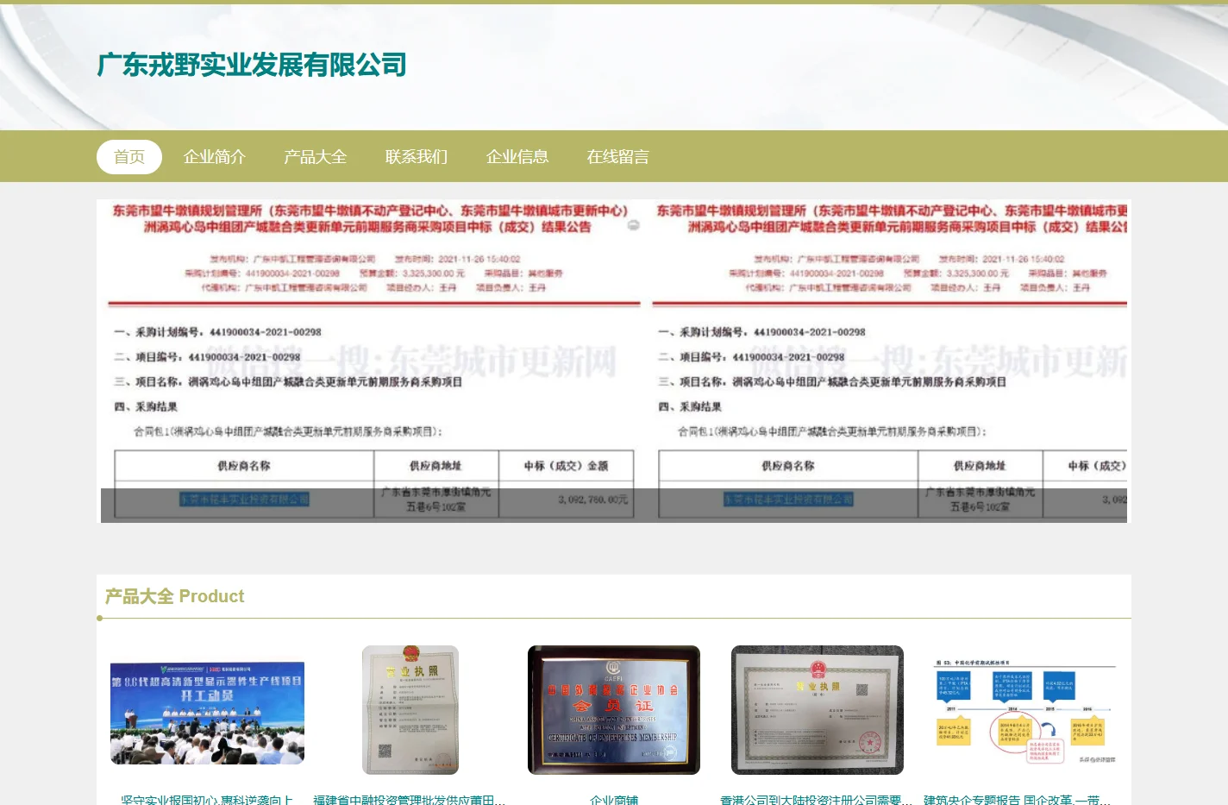The image size is (1228, 805).
Task: Select the 产品大全 Product section heading
Action: [174, 596]
